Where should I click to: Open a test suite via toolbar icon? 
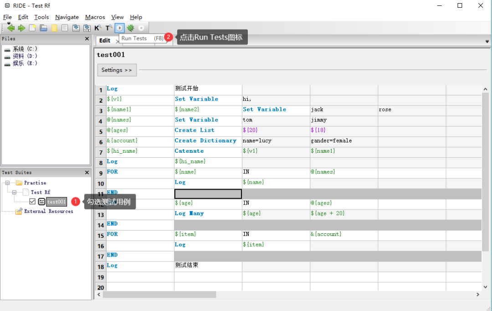[x=43, y=28]
